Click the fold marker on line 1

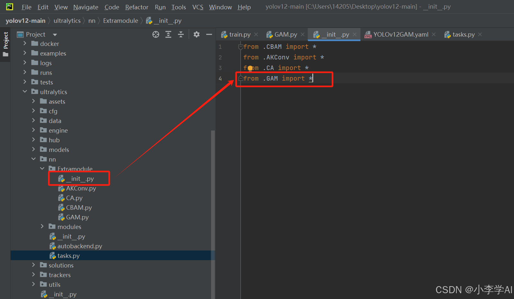240,47
